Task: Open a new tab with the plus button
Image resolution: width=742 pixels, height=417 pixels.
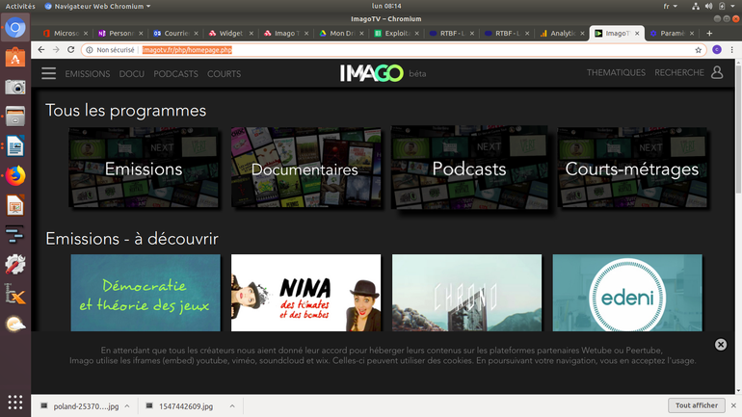Action: 709,33
